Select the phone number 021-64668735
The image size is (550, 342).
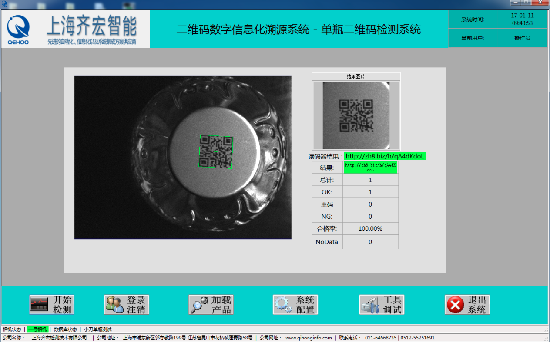point(381,338)
